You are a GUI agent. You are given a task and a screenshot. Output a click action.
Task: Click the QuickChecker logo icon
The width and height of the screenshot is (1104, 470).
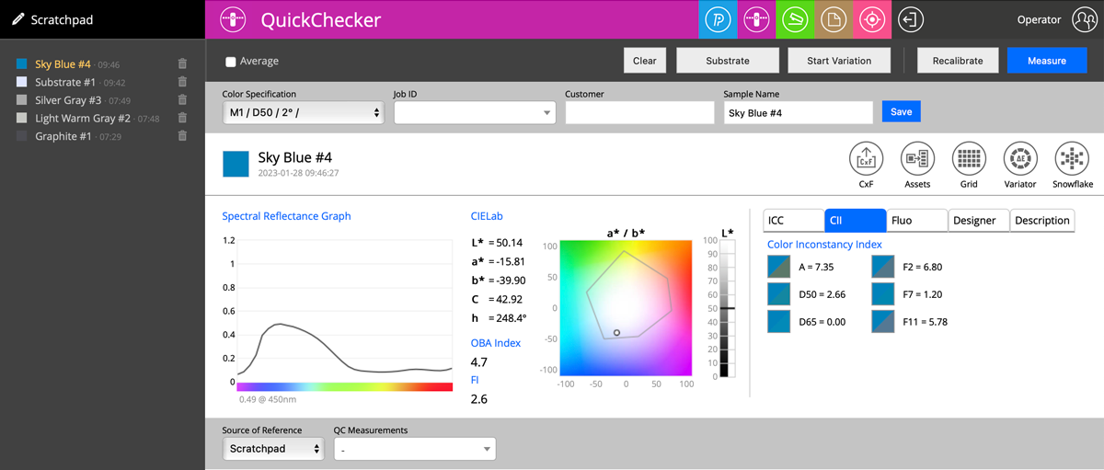tap(234, 19)
